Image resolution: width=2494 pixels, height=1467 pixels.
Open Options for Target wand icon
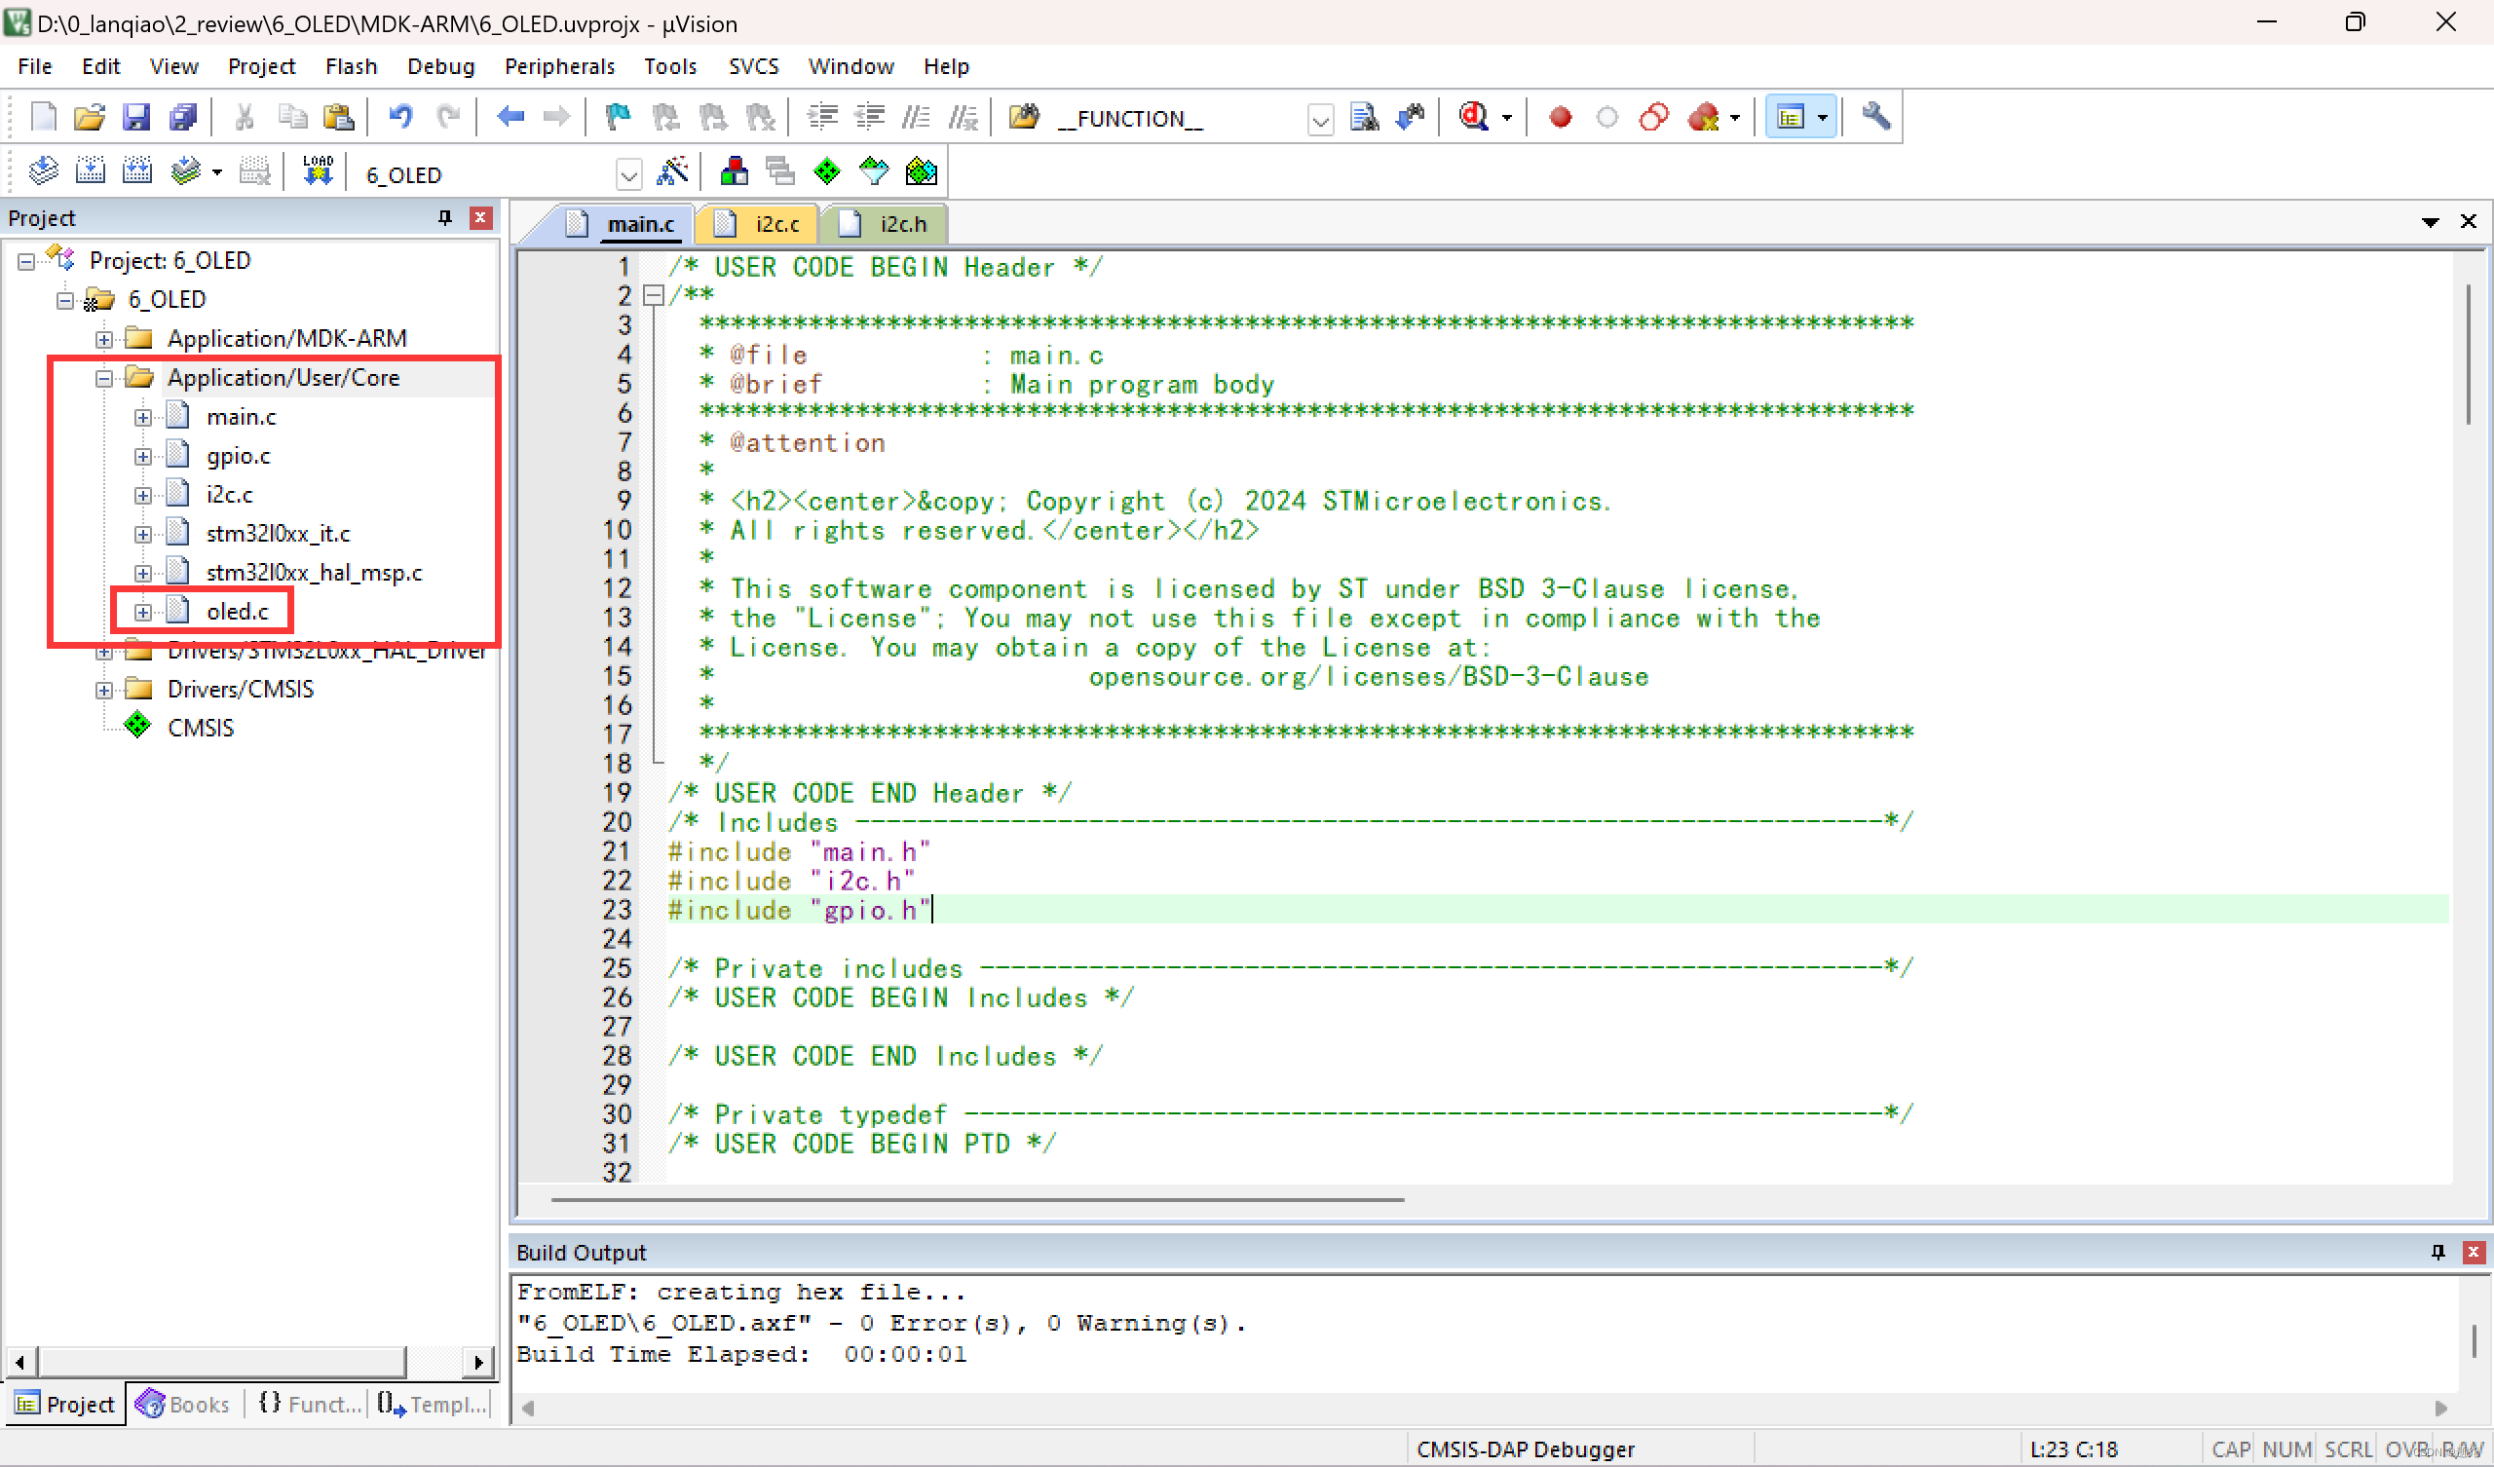[673, 172]
